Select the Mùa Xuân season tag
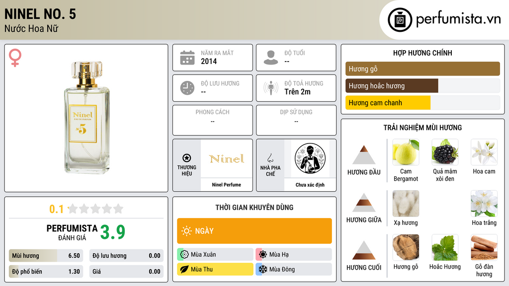 215,255
